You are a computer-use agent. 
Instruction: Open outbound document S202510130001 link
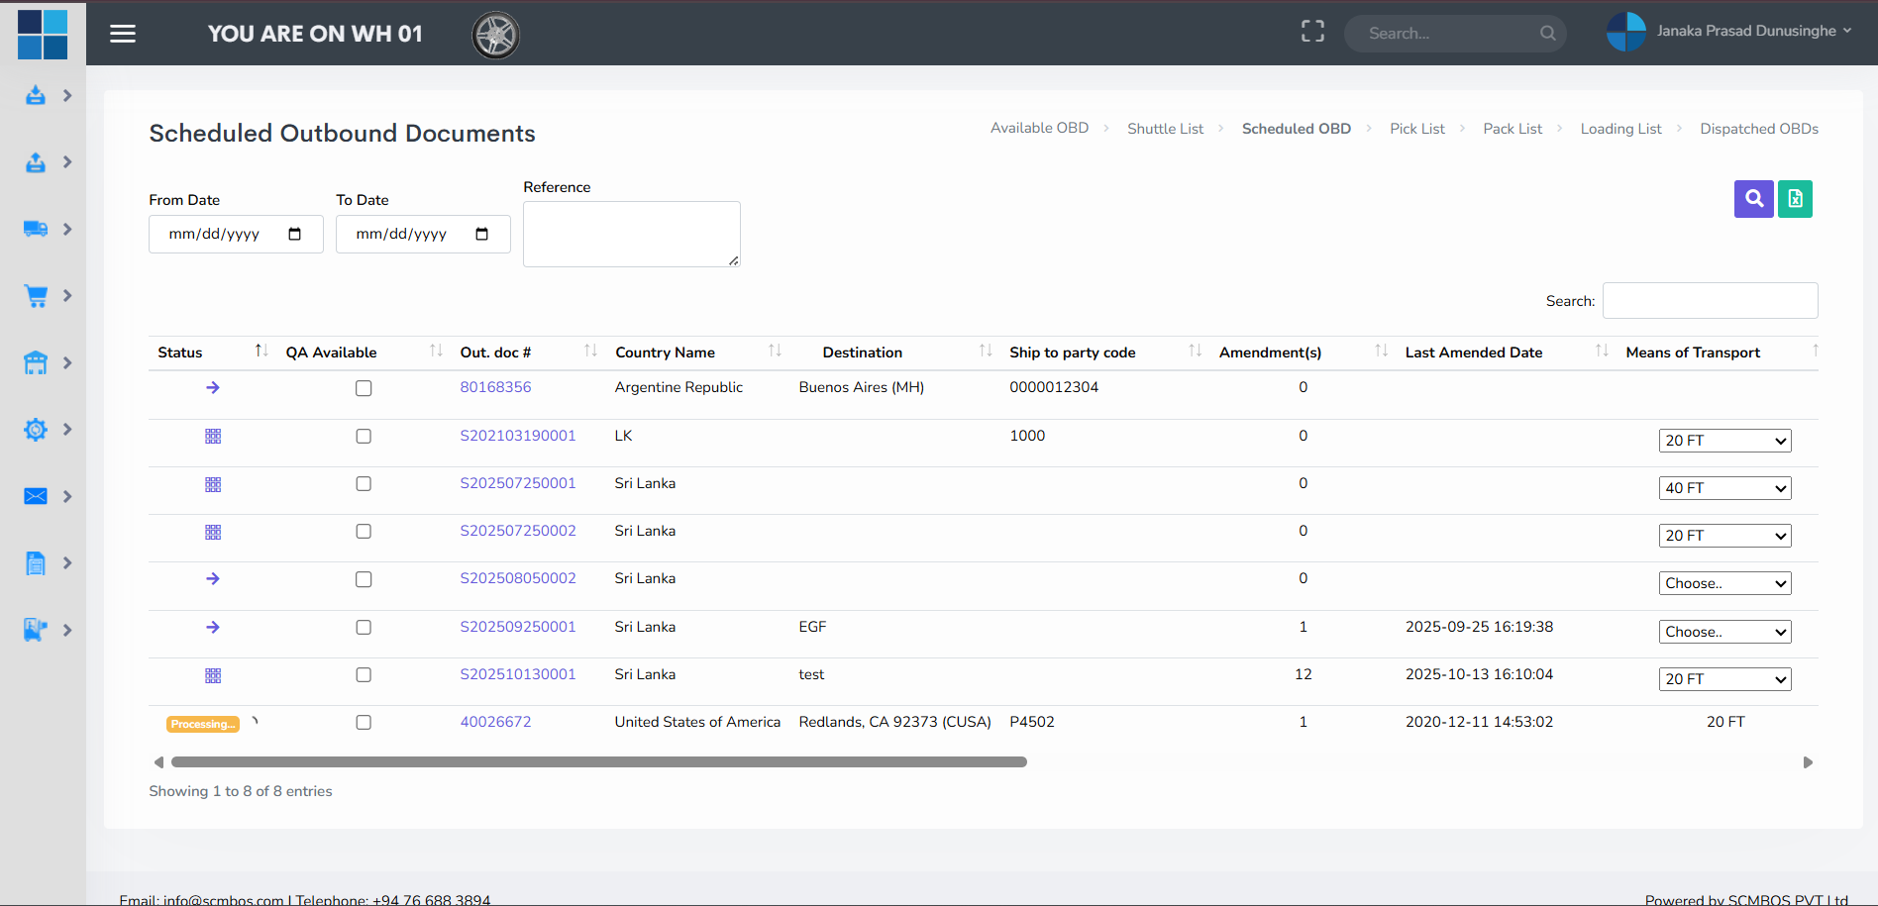click(x=518, y=674)
